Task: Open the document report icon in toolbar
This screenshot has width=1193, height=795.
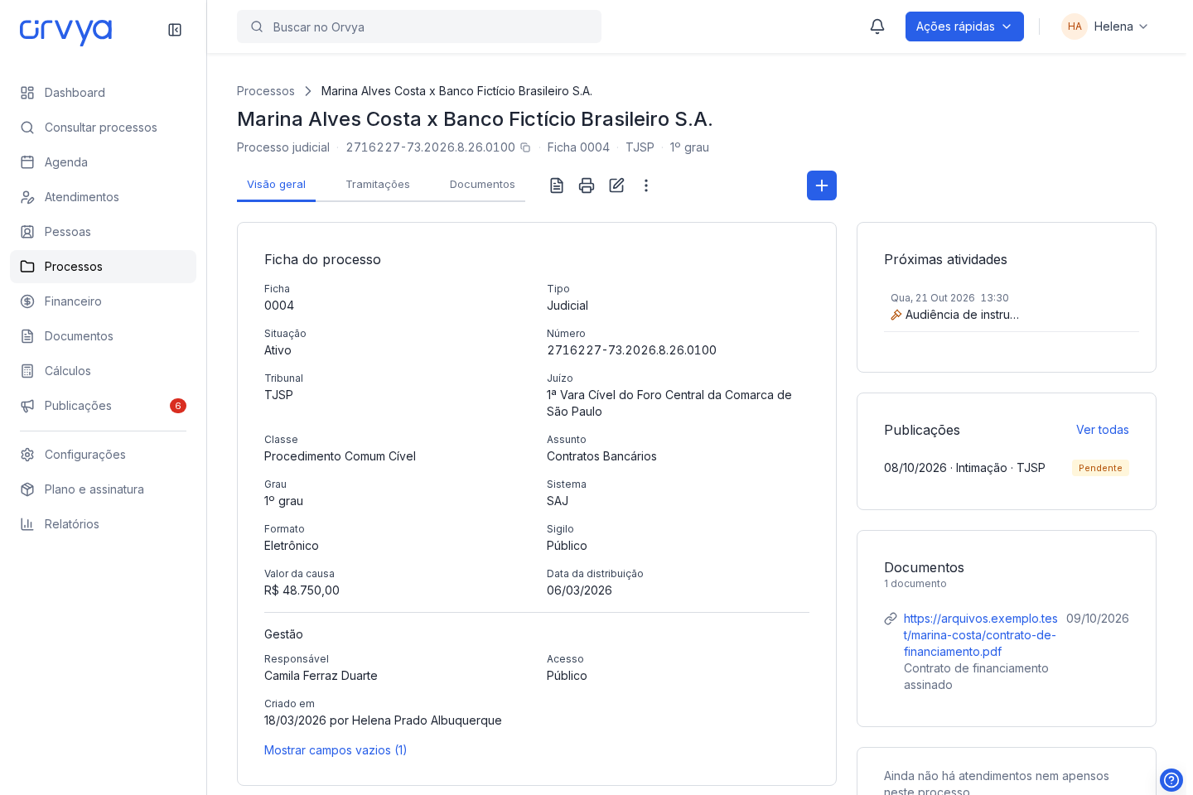Action: point(557,185)
